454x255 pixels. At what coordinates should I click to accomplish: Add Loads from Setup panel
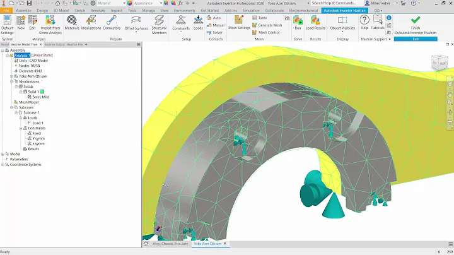[x=198, y=23]
